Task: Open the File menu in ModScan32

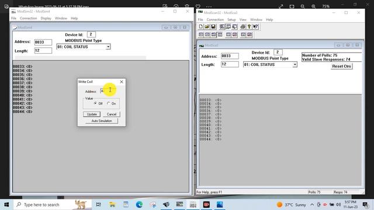Action: click(200, 19)
